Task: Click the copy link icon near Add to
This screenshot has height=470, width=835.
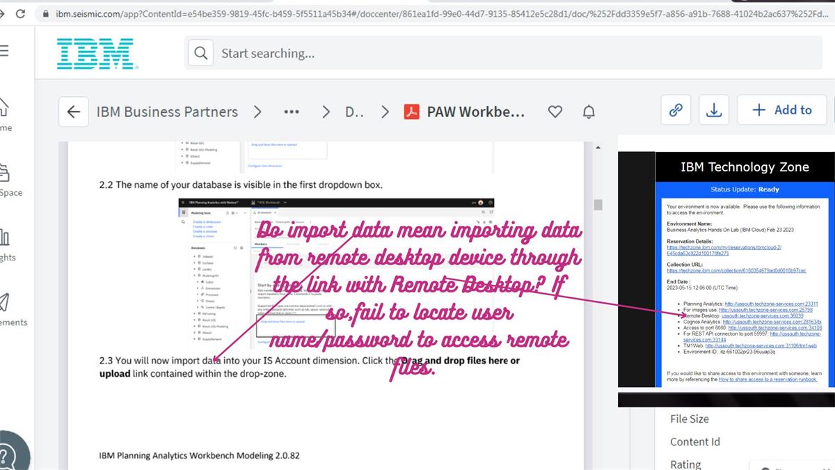Action: point(676,109)
